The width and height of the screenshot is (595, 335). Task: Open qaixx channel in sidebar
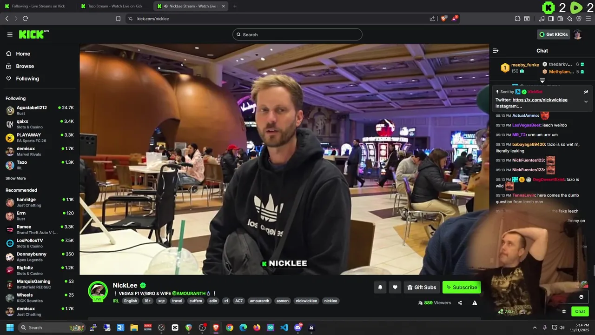(40, 124)
